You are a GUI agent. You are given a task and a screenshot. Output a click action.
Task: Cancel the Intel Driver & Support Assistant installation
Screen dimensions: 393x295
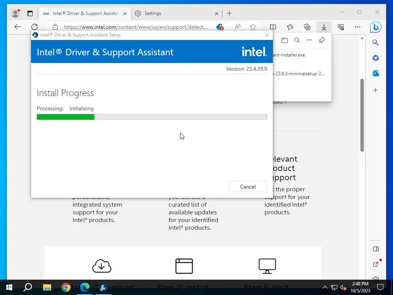tap(248, 187)
